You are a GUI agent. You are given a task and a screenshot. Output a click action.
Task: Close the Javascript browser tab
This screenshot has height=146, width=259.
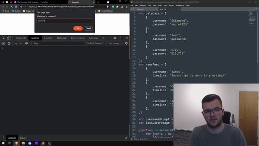[x=93, y=2]
